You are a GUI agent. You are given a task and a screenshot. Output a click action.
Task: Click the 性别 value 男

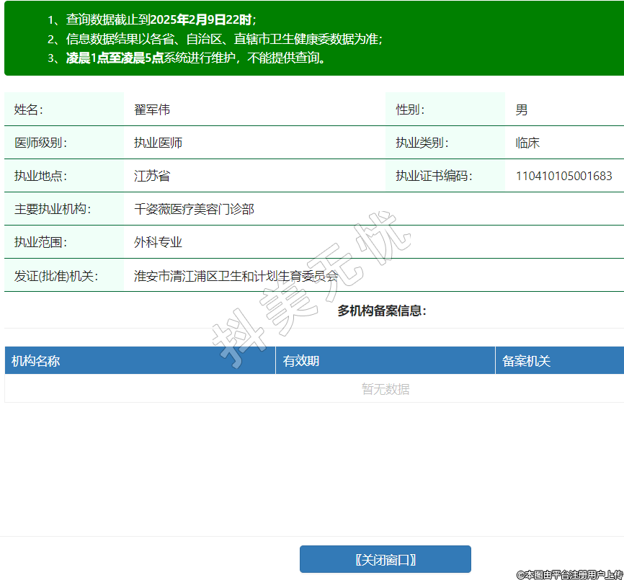point(522,110)
